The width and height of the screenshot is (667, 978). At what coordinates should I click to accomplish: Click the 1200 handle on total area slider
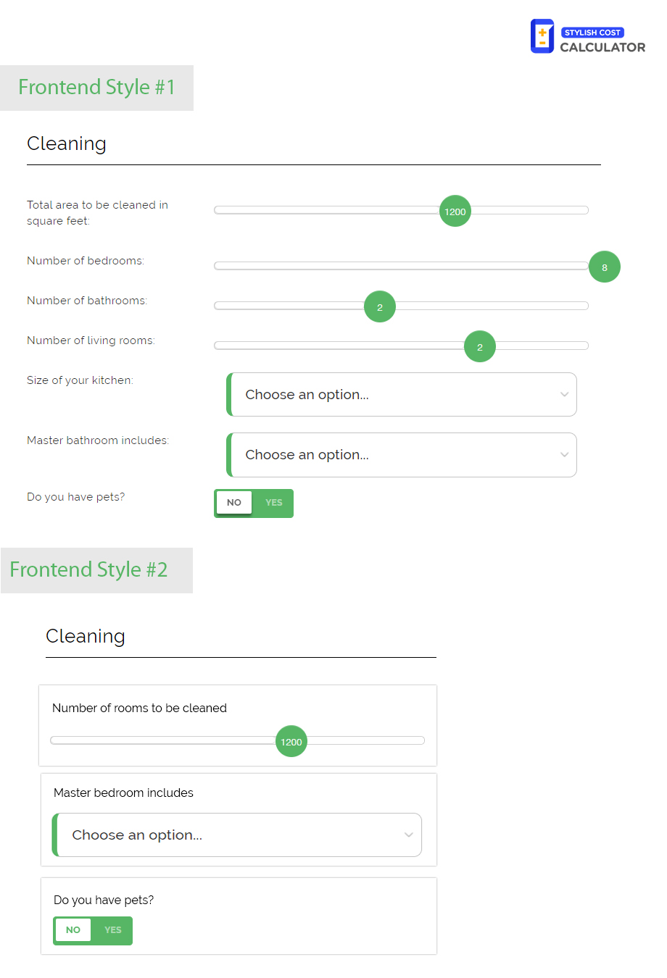455,211
